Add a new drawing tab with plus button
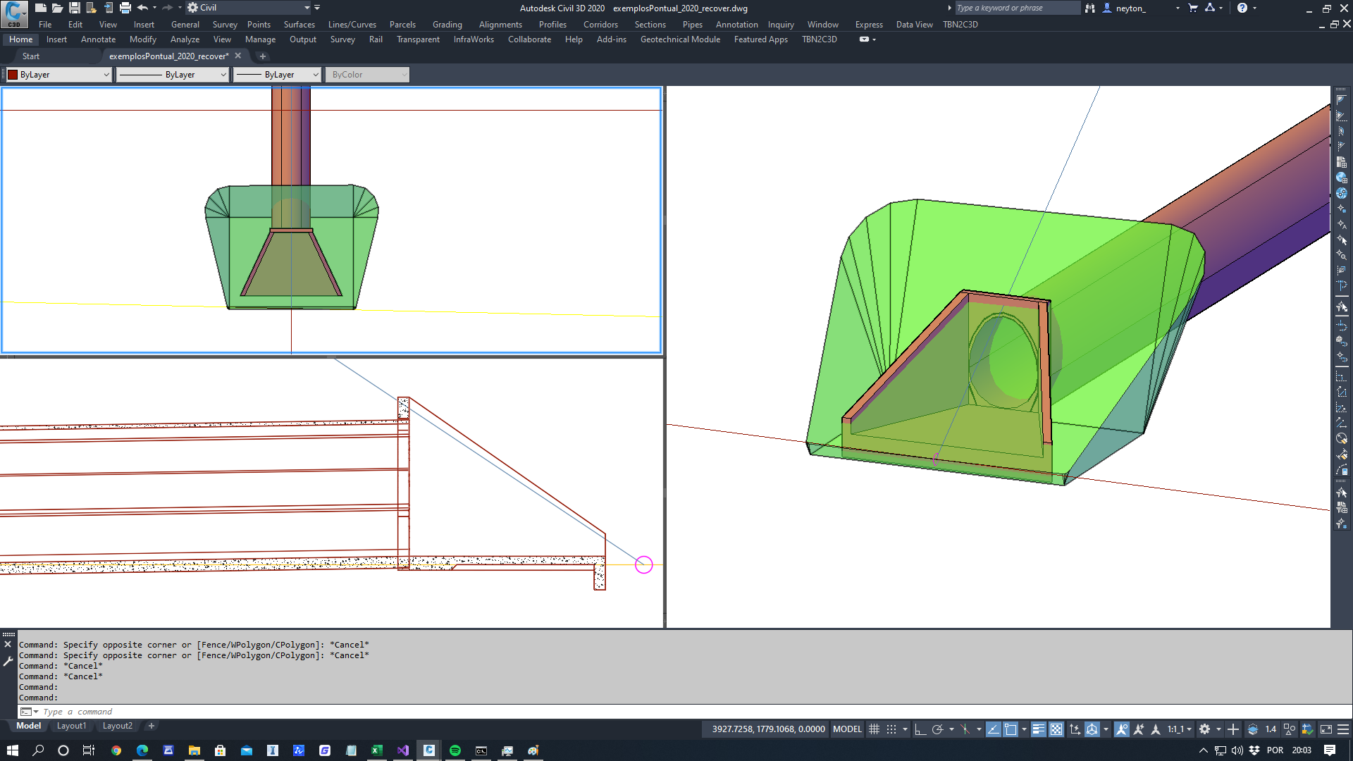 pyautogui.click(x=262, y=56)
